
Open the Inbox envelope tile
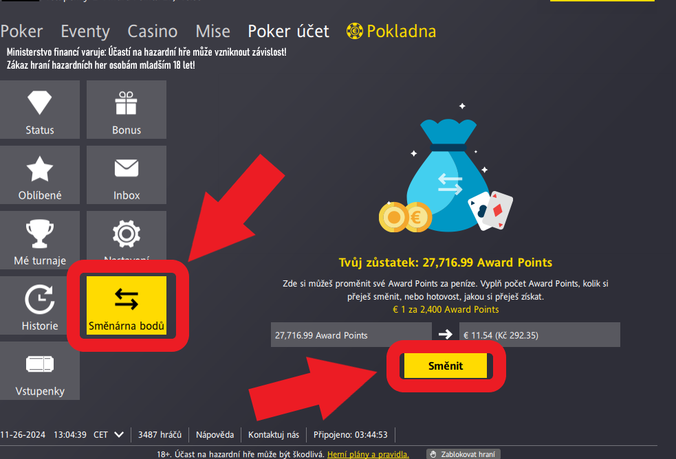(x=127, y=175)
